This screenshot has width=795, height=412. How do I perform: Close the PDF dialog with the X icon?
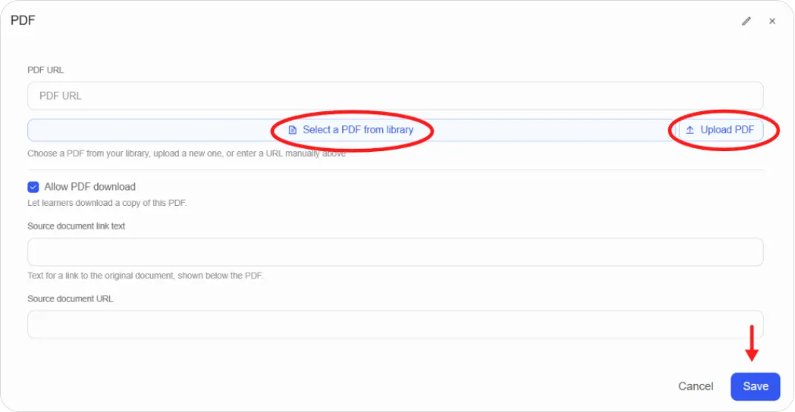click(x=772, y=21)
